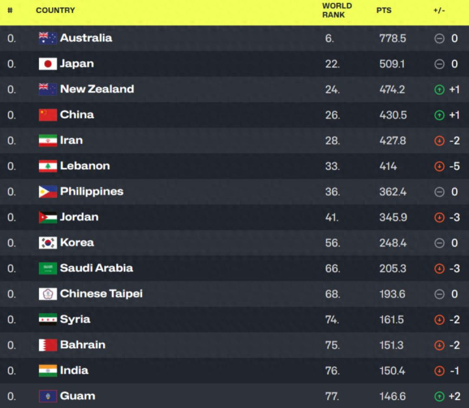Screen dimensions: 469x408
Task: Sort by the COUNTRY column header
Action: [x=55, y=10]
